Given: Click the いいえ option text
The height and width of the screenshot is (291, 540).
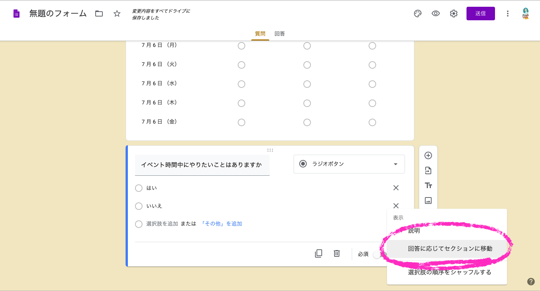Looking at the screenshot, I should 154,206.
